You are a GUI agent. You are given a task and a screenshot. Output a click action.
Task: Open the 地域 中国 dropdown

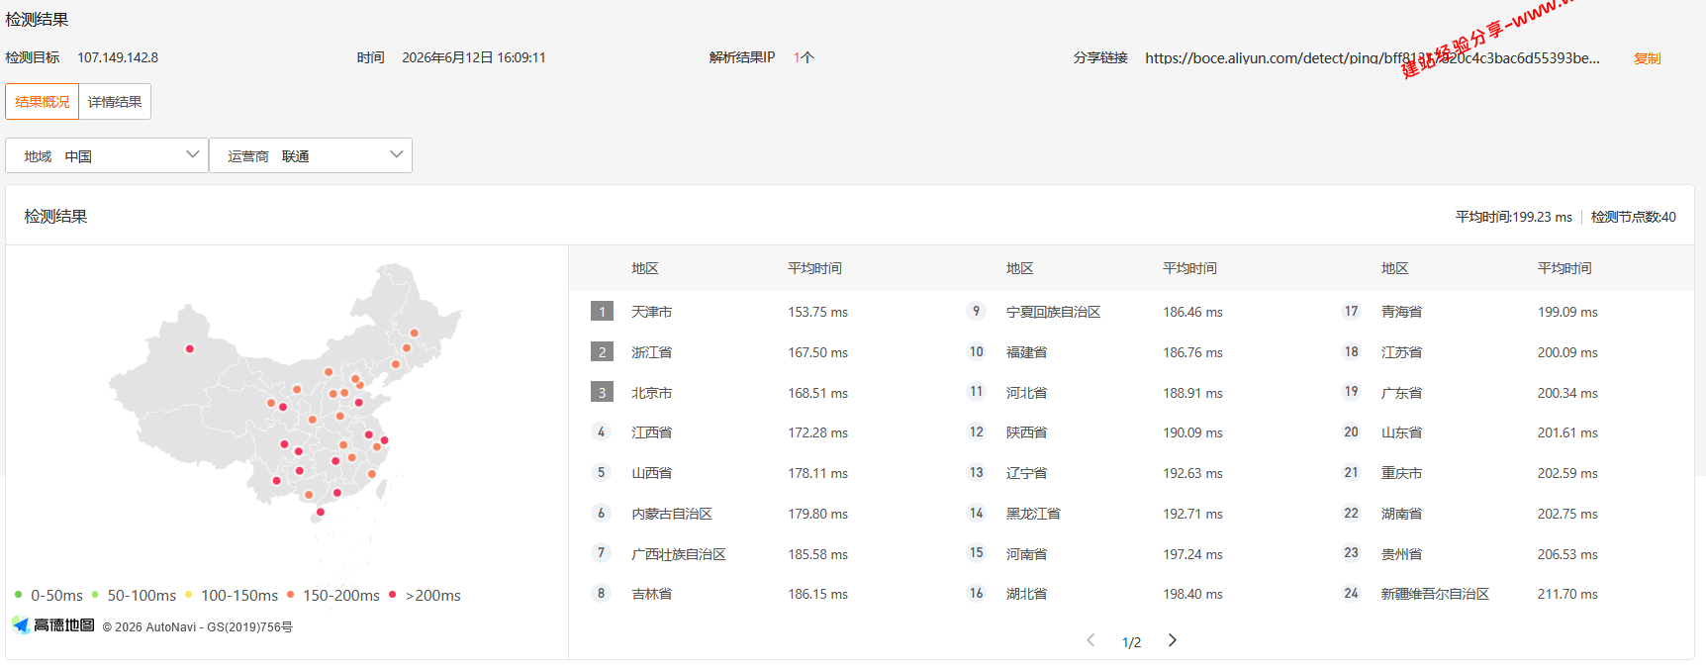[x=107, y=155]
